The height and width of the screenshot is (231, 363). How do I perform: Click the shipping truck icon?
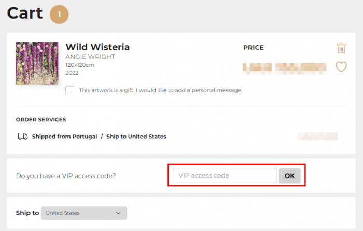[x=22, y=137]
